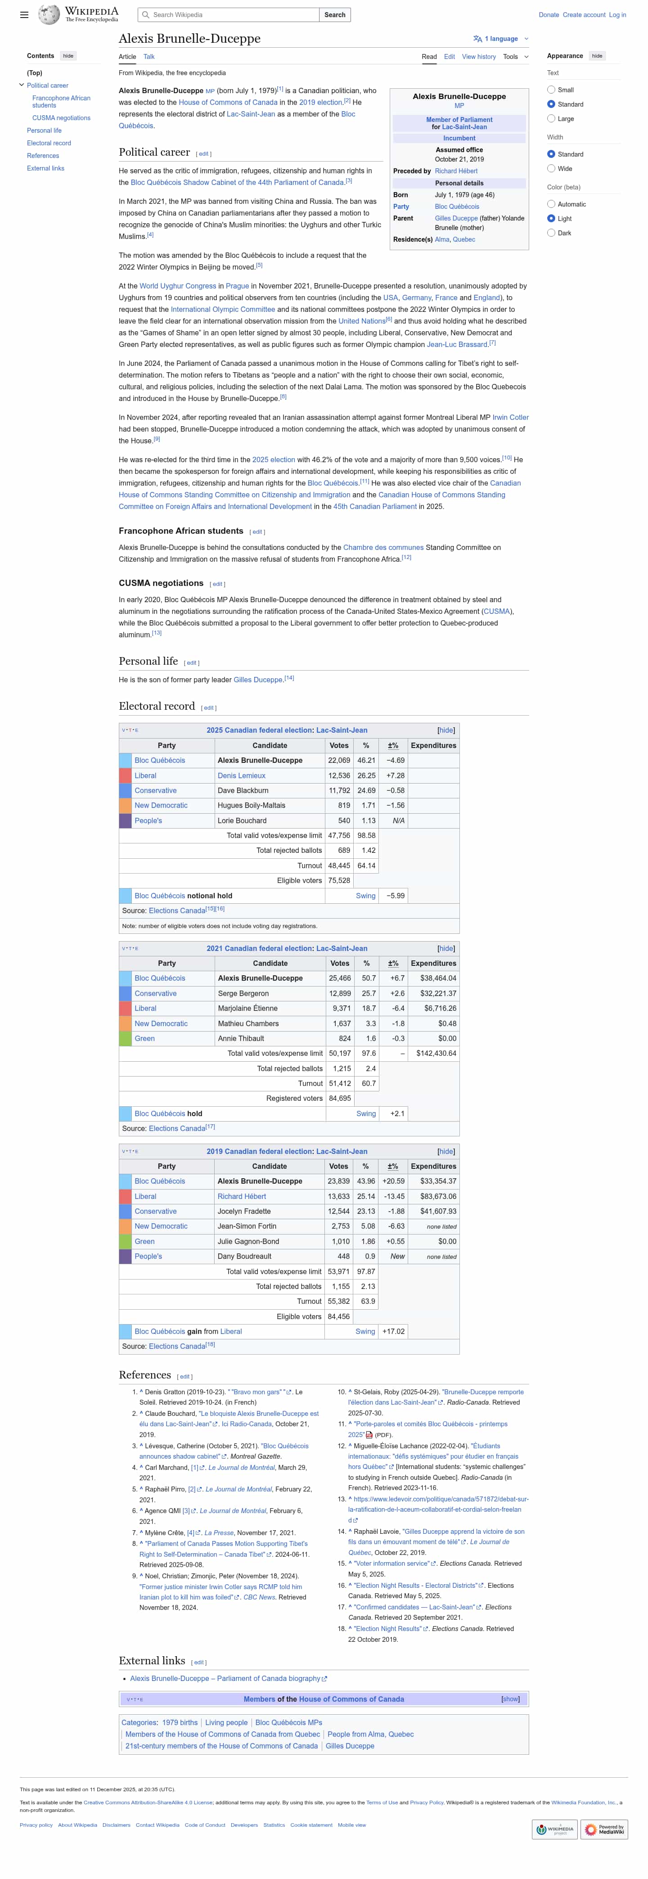Viewport: 648px width, 1879px height.
Task: Open the View history tab
Action: pos(479,57)
